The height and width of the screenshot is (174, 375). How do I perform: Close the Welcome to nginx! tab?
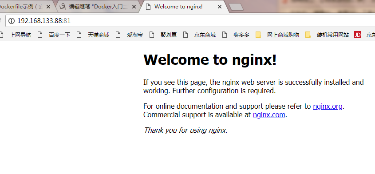pyautogui.click(x=220, y=7)
